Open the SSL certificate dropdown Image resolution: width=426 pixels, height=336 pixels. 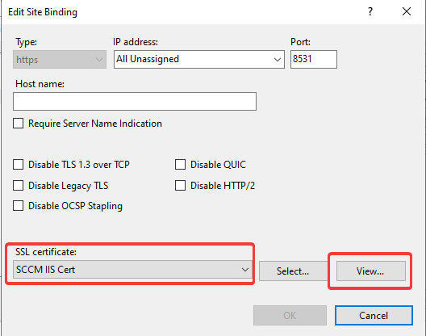132,270
